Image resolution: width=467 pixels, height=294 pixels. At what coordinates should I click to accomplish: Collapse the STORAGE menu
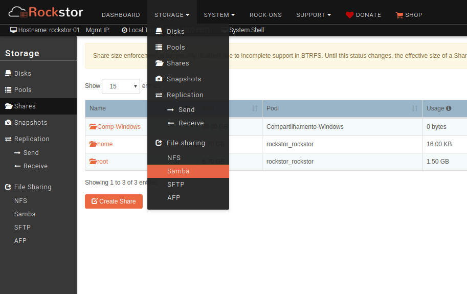point(172,15)
